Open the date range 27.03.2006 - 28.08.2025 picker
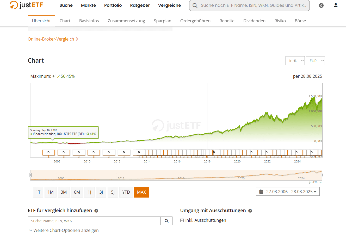 click(288, 192)
